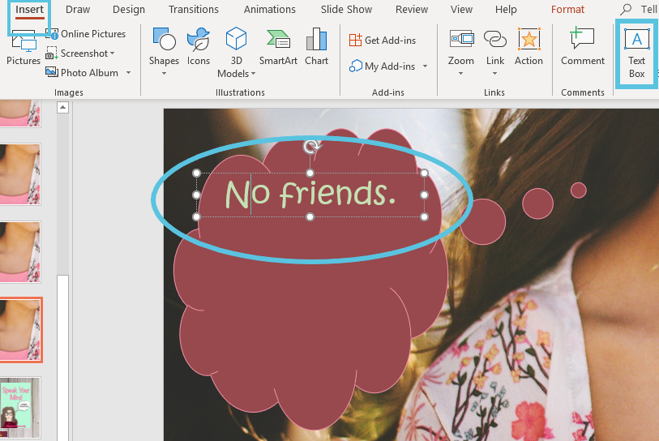The height and width of the screenshot is (441, 659).
Task: Open the Animations tab
Action: tap(272, 10)
